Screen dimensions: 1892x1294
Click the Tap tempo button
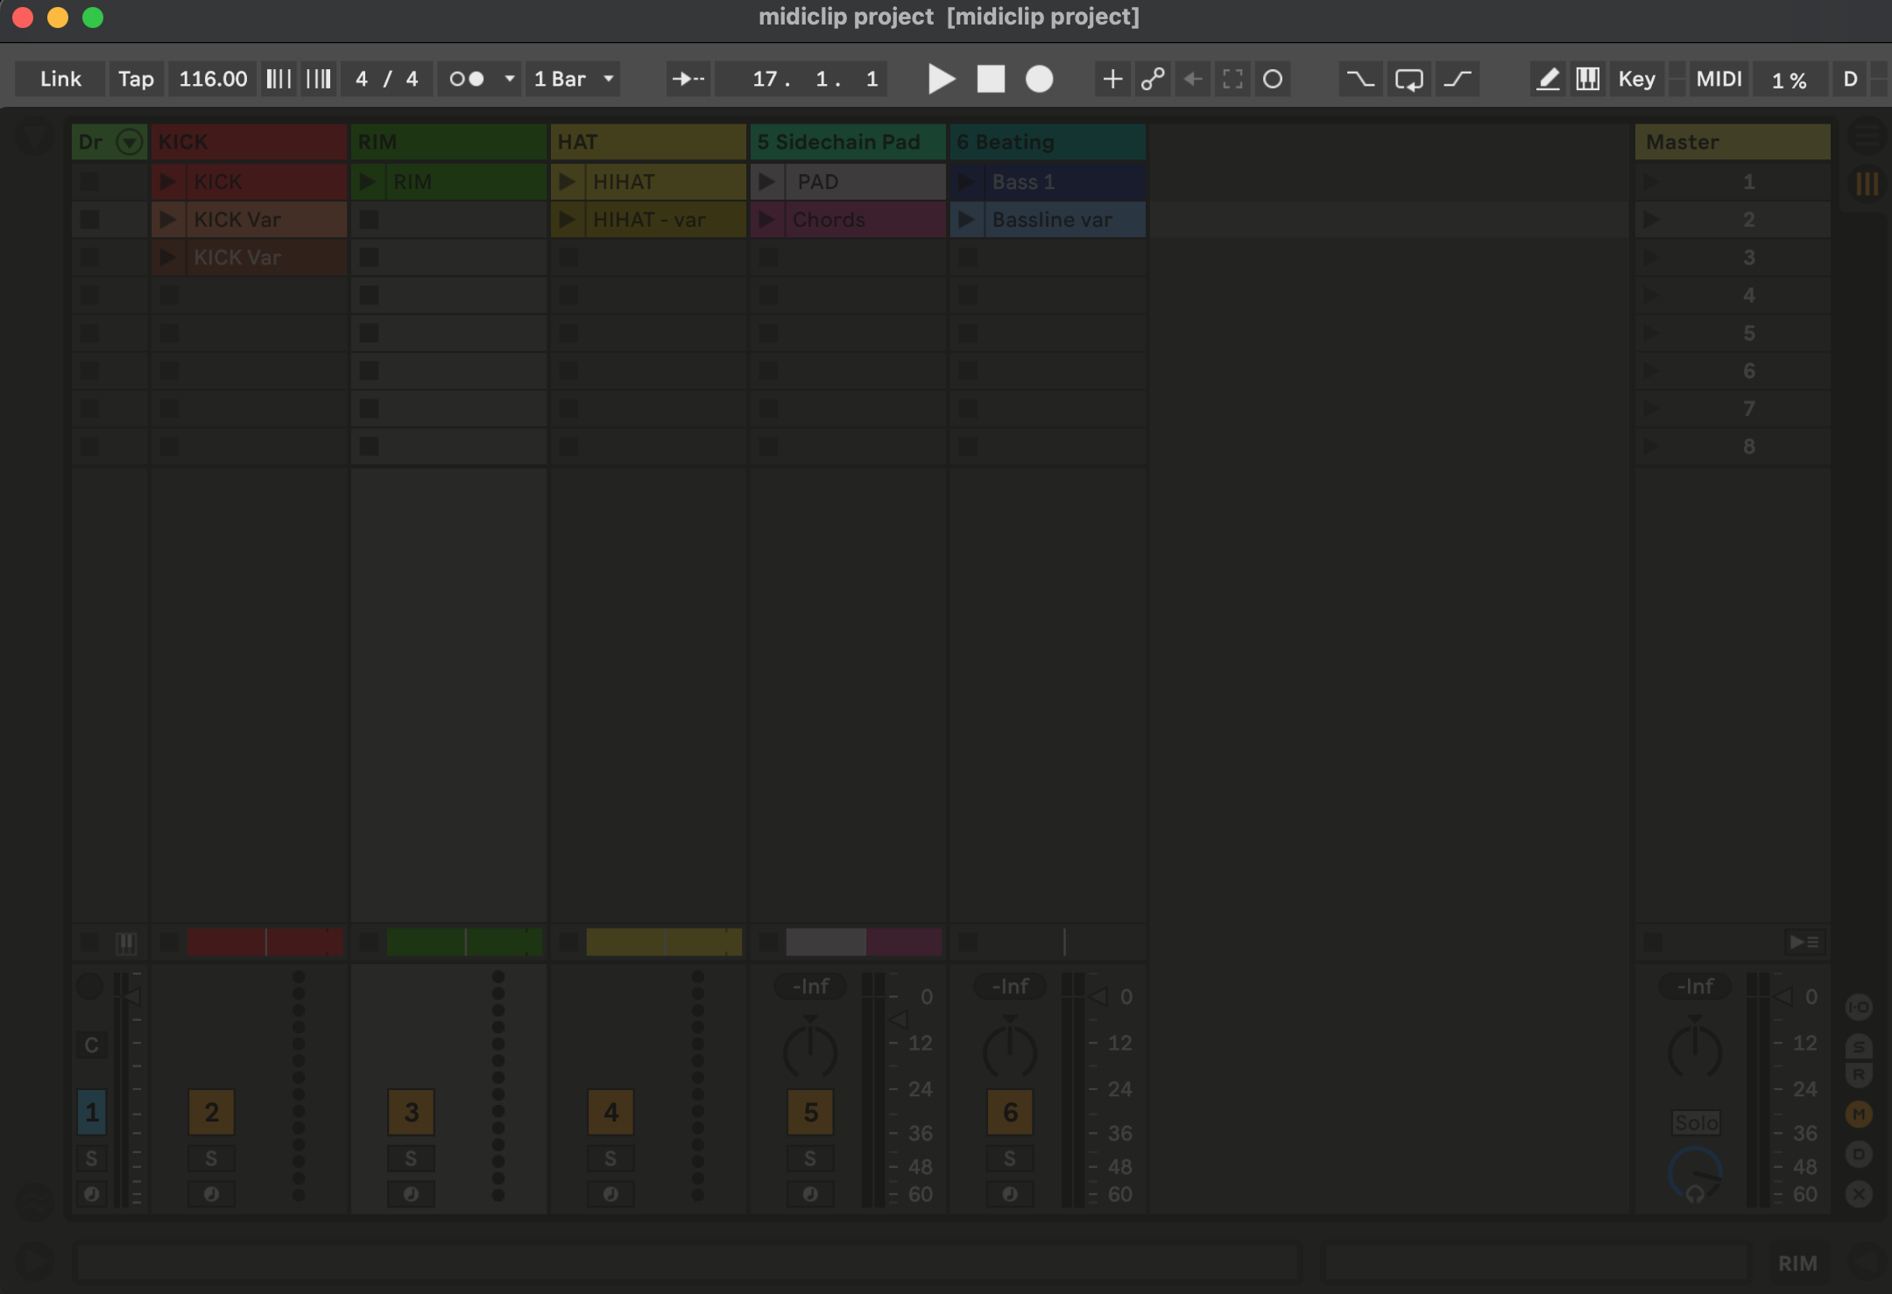click(136, 79)
